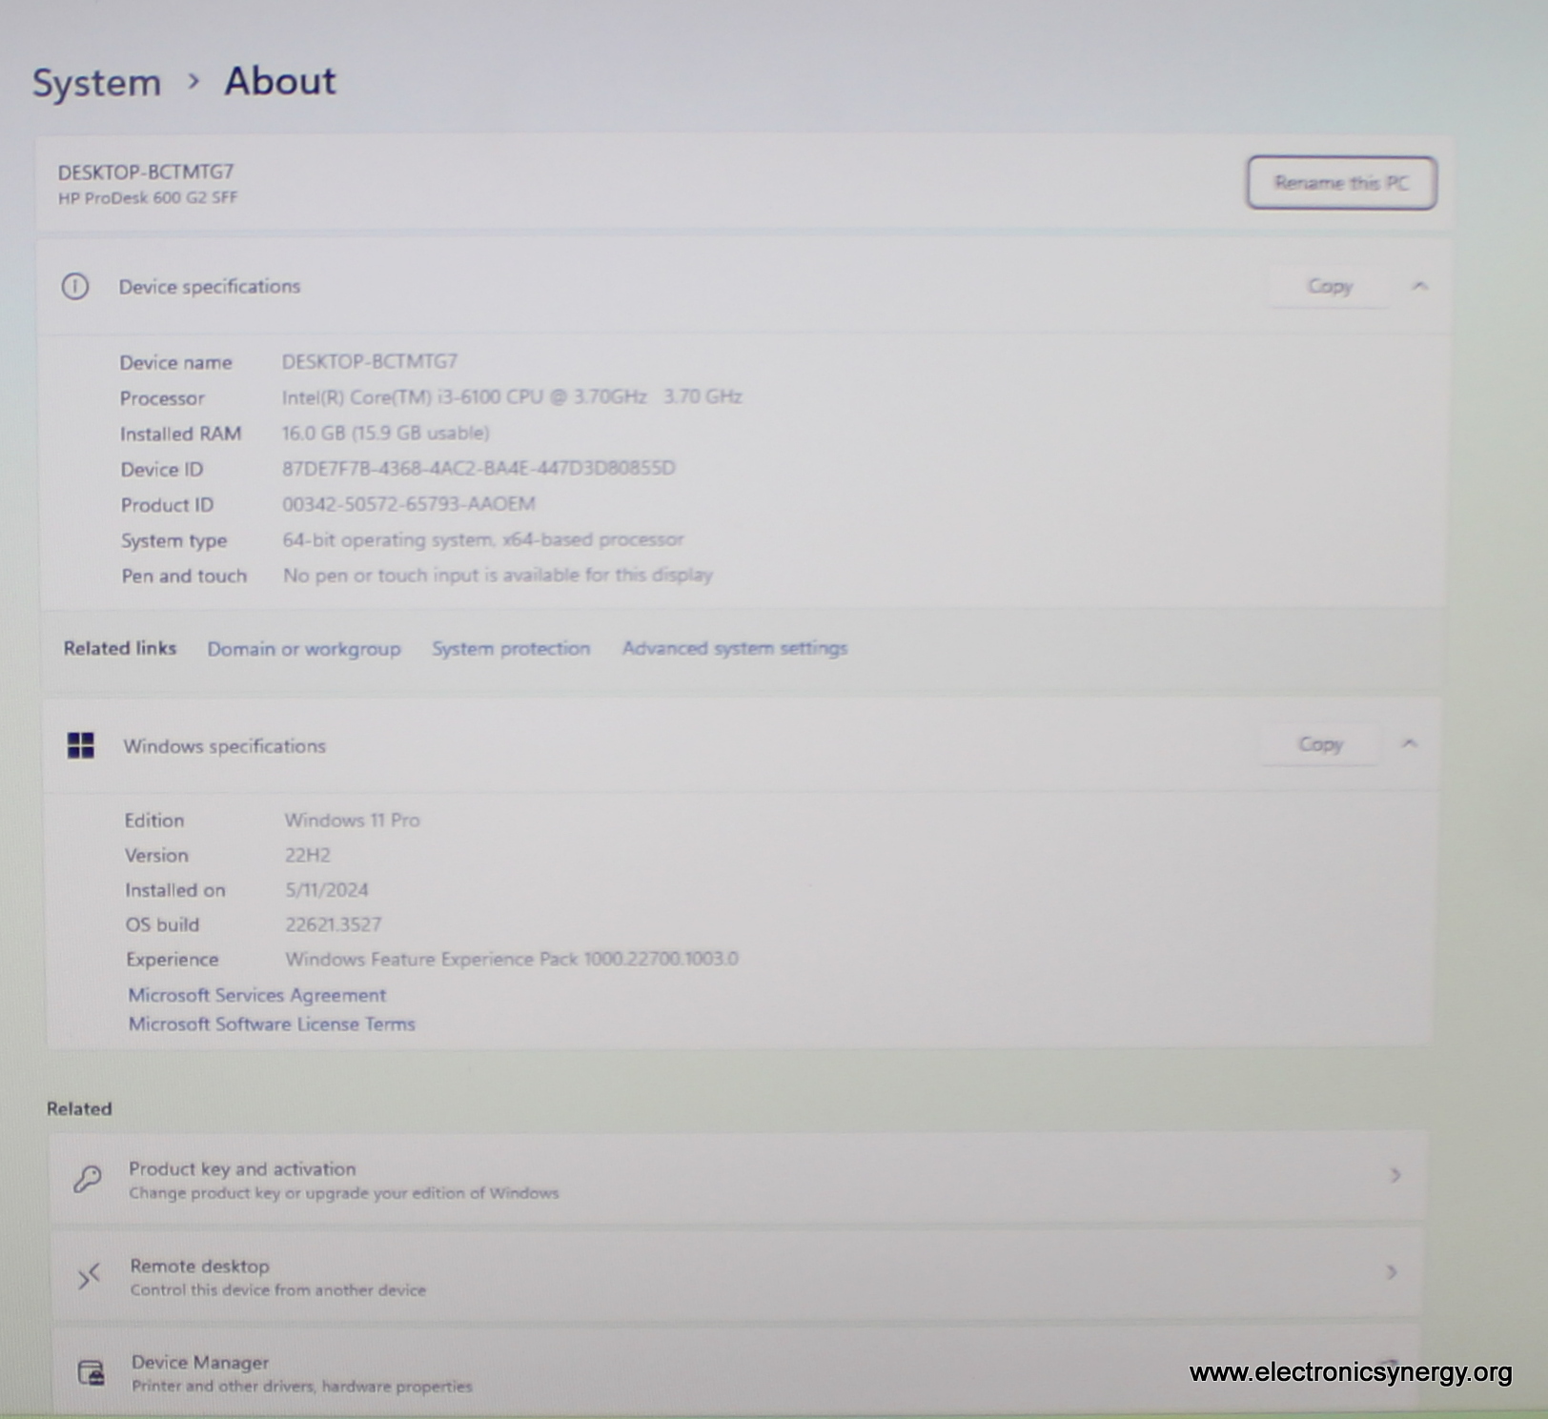Select the 64-bit operating system value
This screenshot has height=1419, width=1548.
tap(483, 539)
